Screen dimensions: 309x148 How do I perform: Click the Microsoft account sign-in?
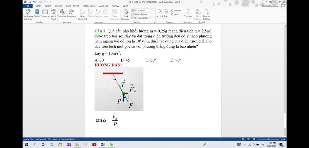click(x=271, y=6)
